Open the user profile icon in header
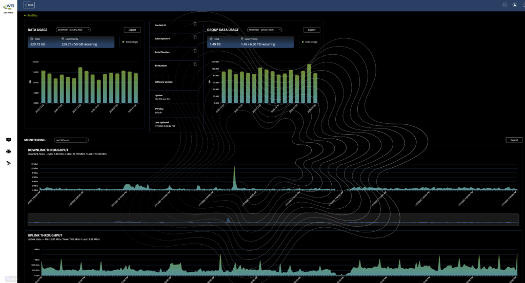Viewport: 525px width, 283px height. (x=515, y=5)
